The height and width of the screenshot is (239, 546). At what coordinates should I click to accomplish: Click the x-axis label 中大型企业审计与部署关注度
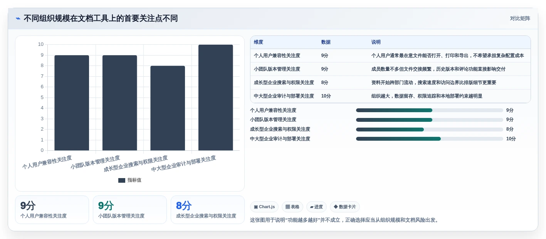coord(183,163)
